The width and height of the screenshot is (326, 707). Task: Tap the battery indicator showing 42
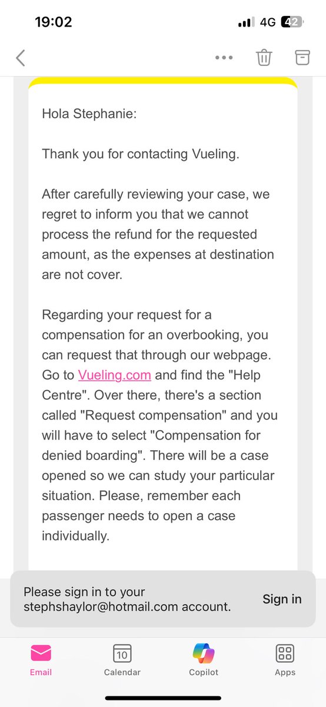292,22
